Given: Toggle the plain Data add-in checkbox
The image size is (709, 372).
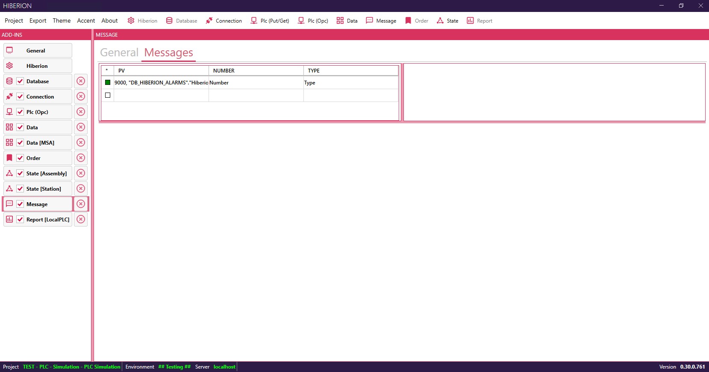Looking at the screenshot, I should click(20, 127).
